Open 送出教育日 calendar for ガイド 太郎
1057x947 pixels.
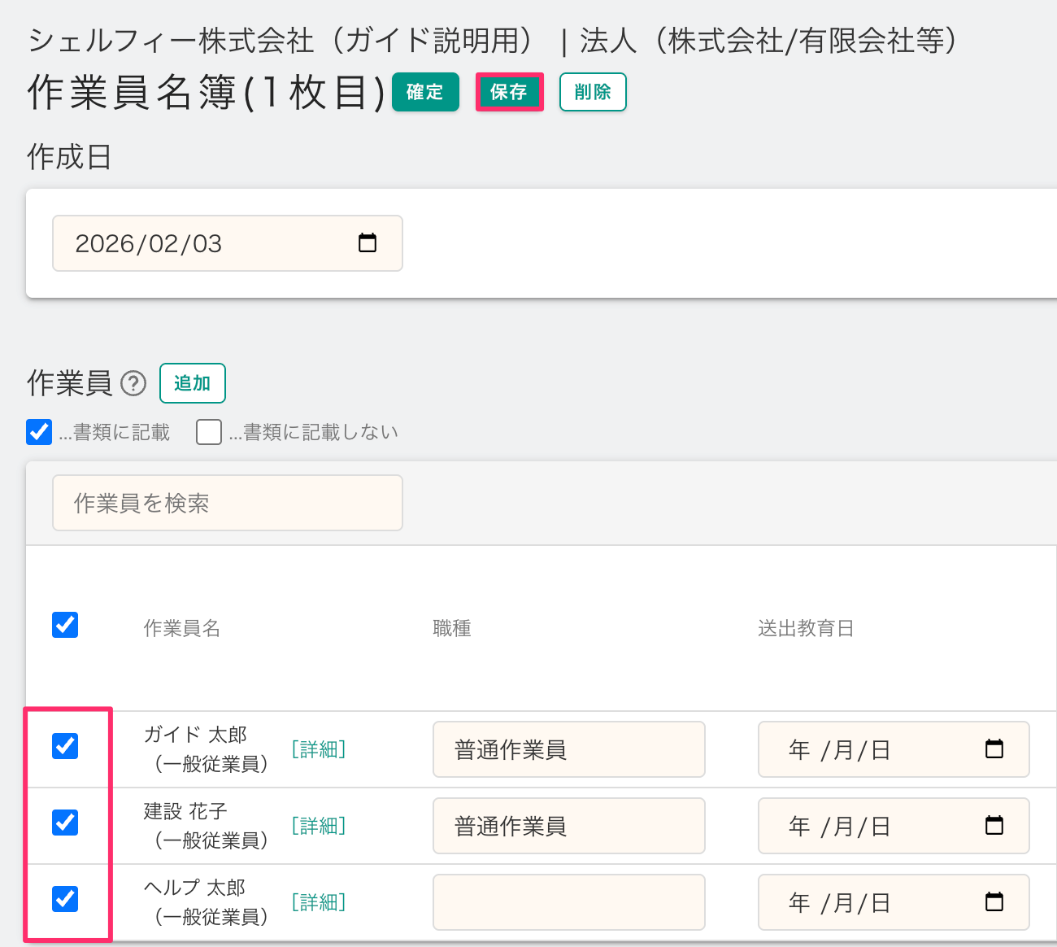click(x=994, y=749)
